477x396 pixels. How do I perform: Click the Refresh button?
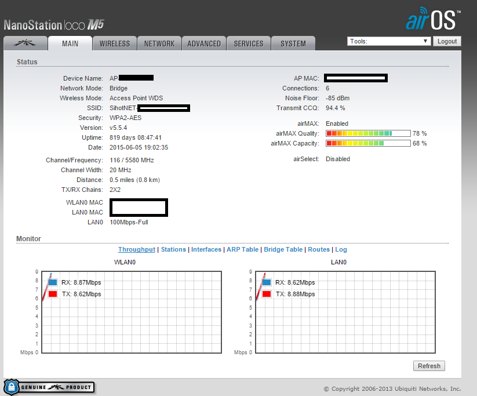coord(429,366)
